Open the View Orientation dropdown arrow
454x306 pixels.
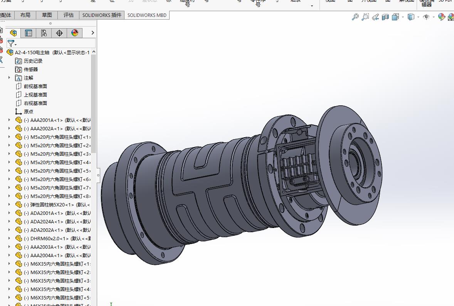pyautogui.click(x=403, y=17)
